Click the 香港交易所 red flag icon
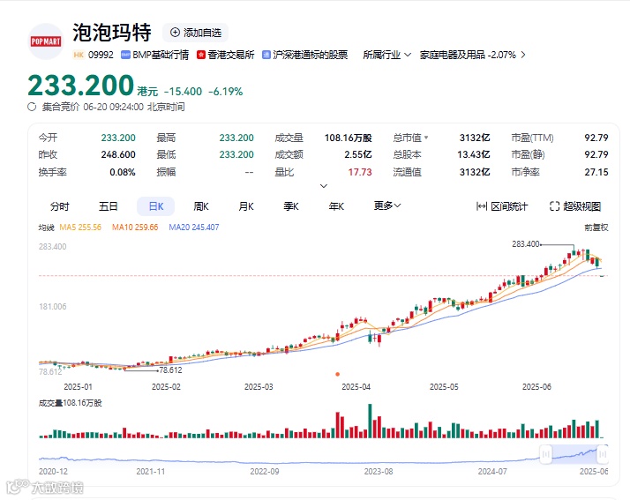The image size is (630, 500). coord(201,55)
